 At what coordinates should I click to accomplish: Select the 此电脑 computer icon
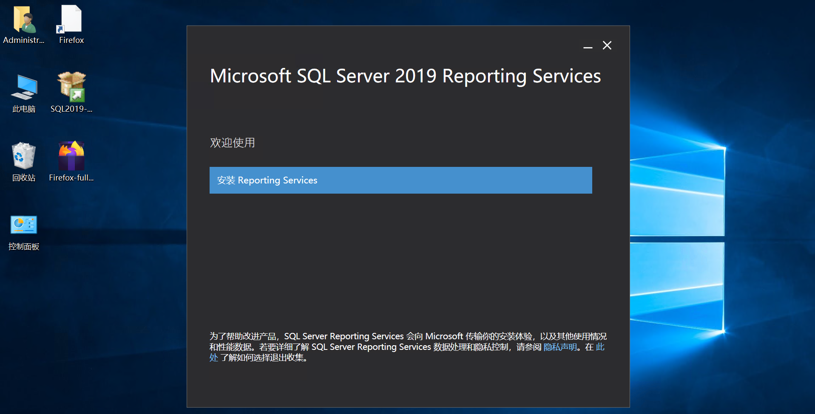tap(24, 87)
